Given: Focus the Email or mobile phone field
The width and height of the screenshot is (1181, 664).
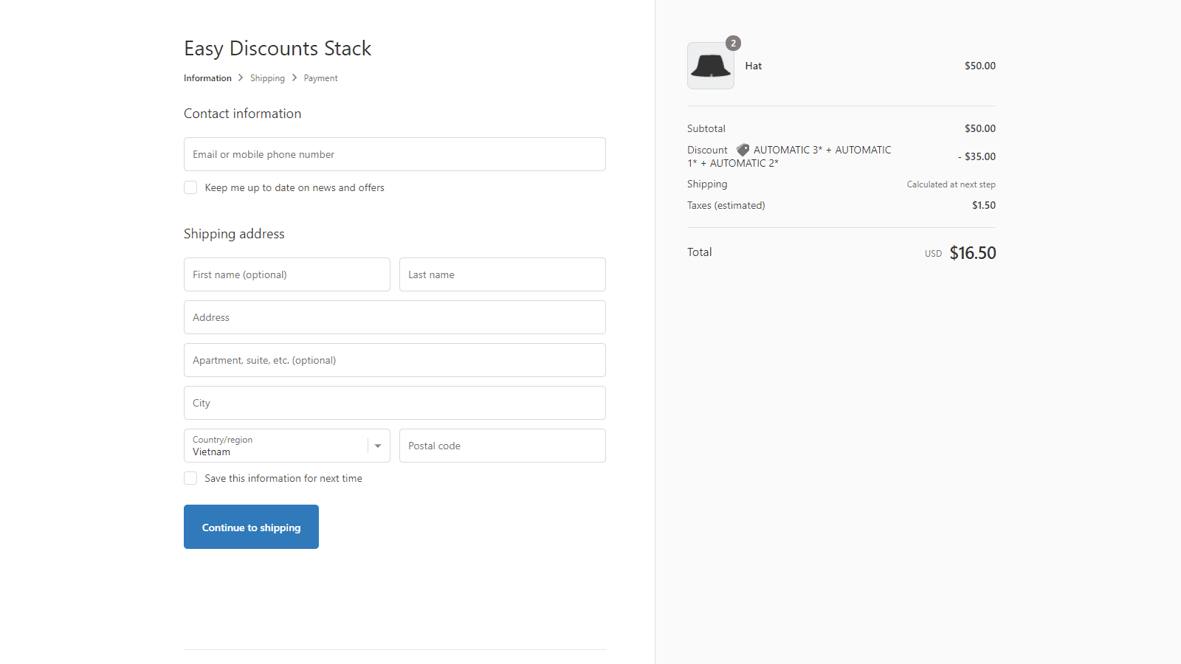Looking at the screenshot, I should point(394,154).
